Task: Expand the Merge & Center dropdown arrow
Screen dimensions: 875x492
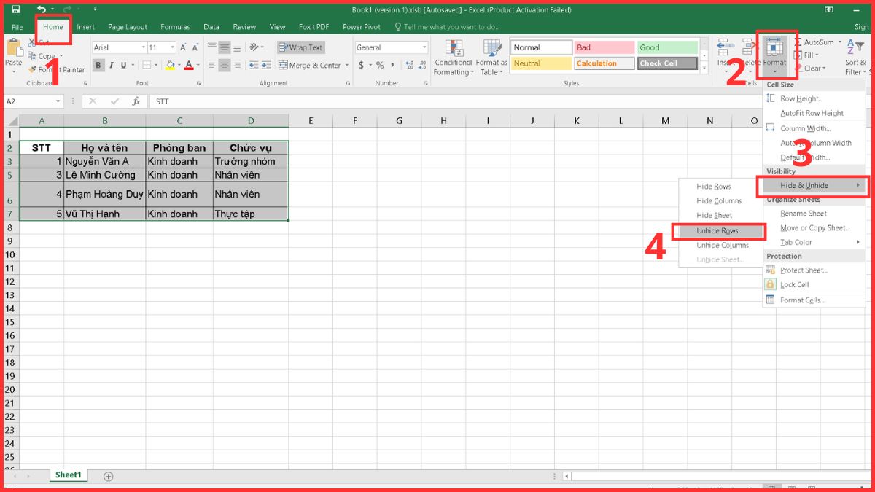Action: click(x=347, y=66)
